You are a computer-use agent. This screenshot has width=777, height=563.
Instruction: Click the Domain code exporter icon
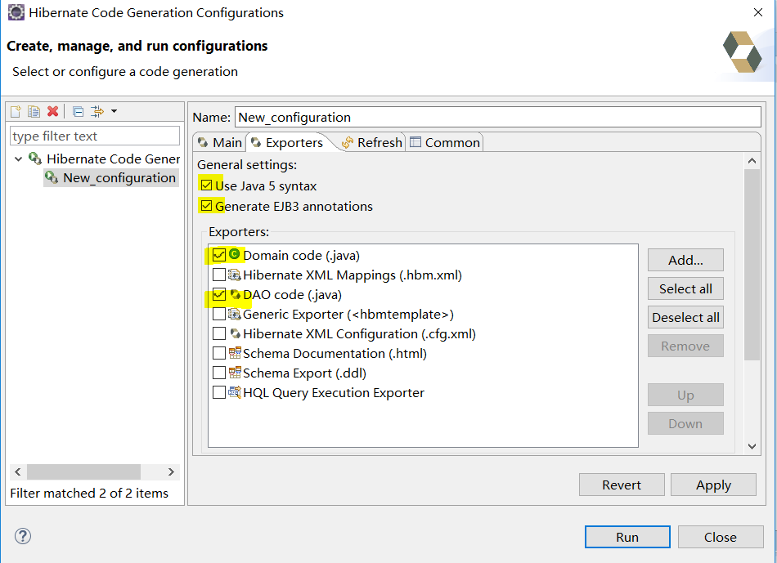tap(235, 254)
